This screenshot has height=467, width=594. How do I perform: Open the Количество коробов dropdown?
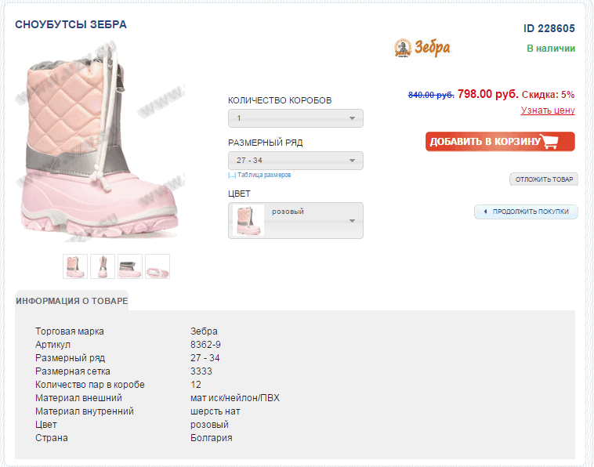click(x=295, y=118)
